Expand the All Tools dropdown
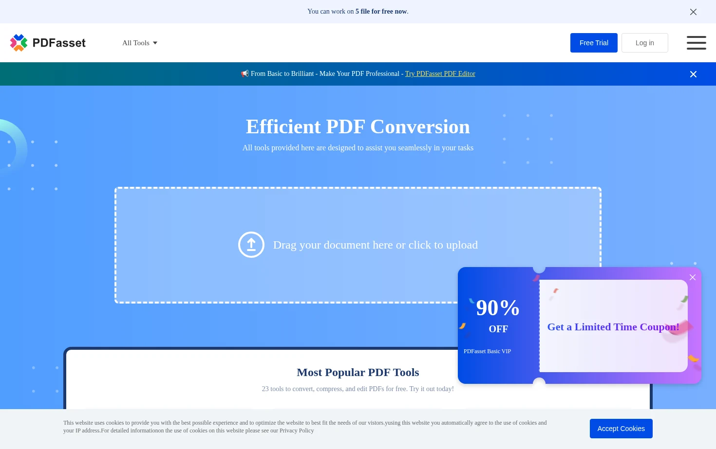716x449 pixels. (140, 43)
